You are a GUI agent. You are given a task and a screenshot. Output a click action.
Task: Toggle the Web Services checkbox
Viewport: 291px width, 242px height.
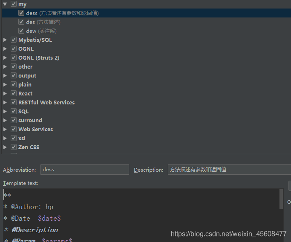[14, 129]
